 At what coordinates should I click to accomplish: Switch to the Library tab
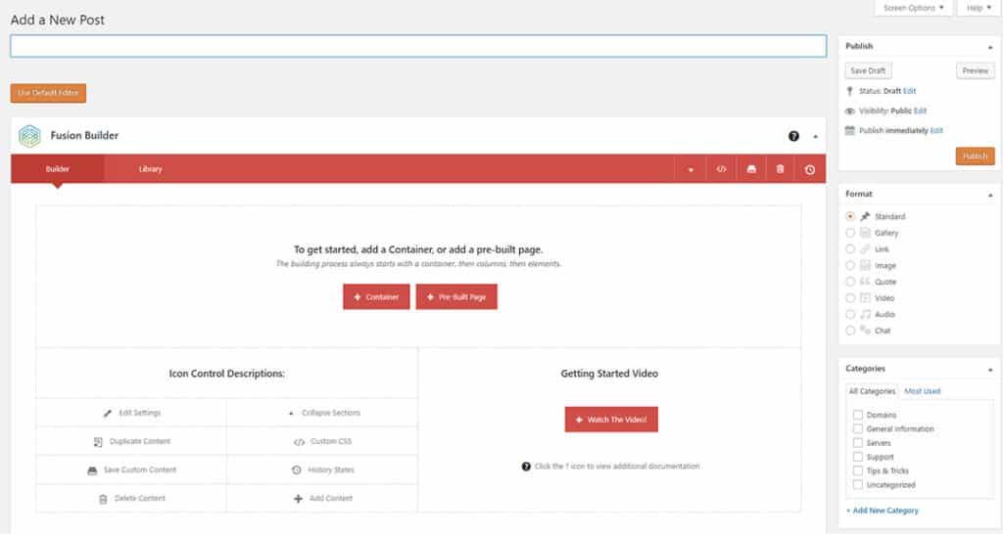point(150,169)
